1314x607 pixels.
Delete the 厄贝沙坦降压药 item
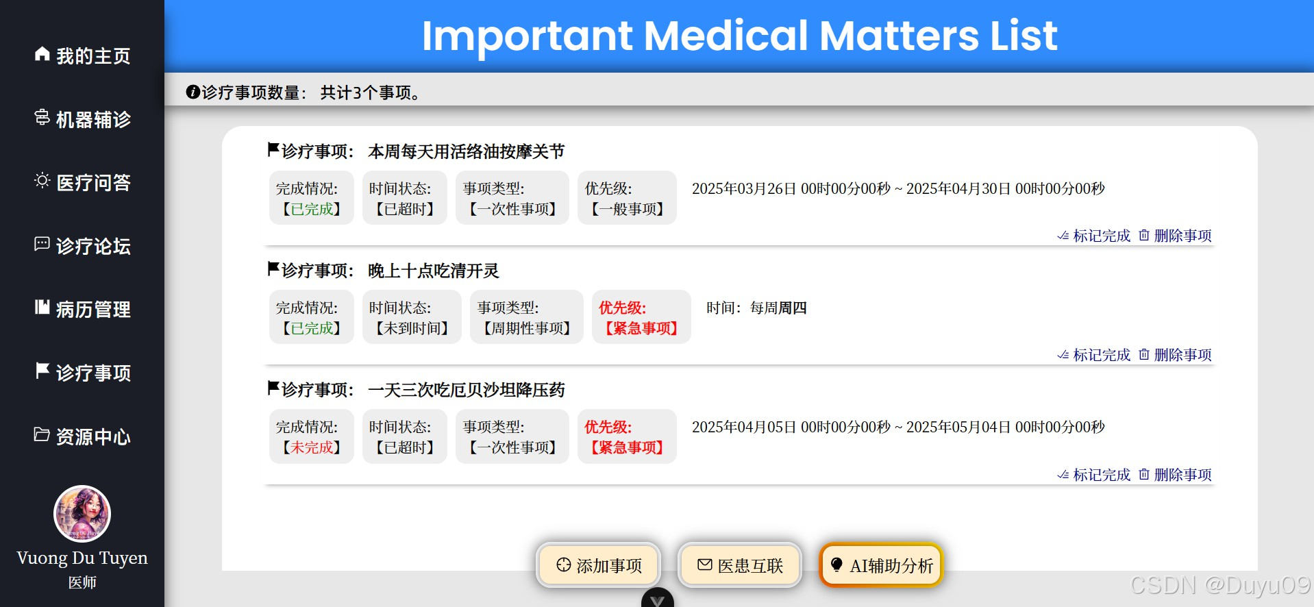tap(1176, 475)
